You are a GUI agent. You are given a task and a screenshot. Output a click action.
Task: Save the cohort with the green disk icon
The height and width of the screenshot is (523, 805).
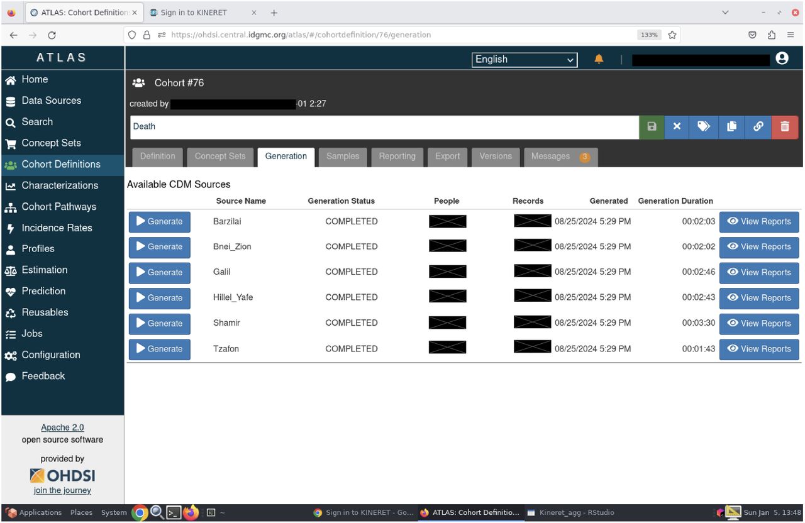click(x=652, y=127)
